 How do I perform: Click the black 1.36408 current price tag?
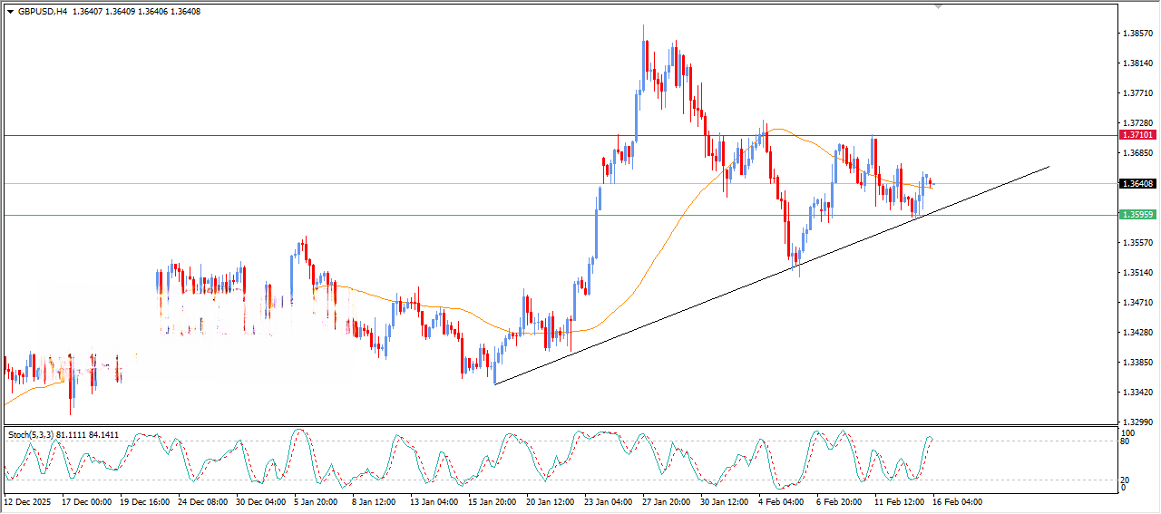[1137, 184]
